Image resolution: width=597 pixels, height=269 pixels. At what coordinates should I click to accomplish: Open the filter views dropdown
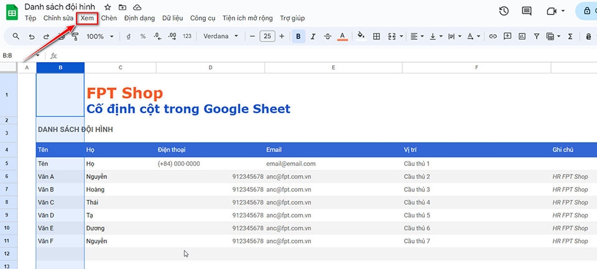pos(553,37)
